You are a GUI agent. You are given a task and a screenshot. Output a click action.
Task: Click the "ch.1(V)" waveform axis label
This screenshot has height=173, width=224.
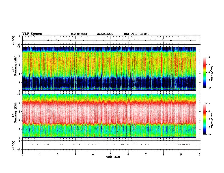[x=13, y=40]
